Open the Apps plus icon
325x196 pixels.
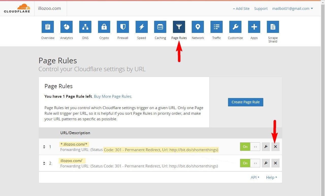254,27
